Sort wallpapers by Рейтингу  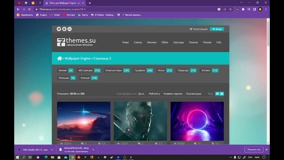coord(154,94)
